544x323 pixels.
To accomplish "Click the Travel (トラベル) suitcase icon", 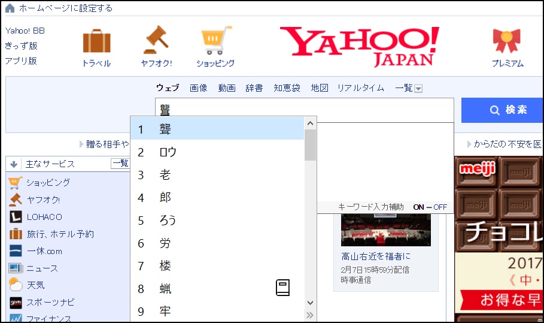I will pyautogui.click(x=96, y=41).
